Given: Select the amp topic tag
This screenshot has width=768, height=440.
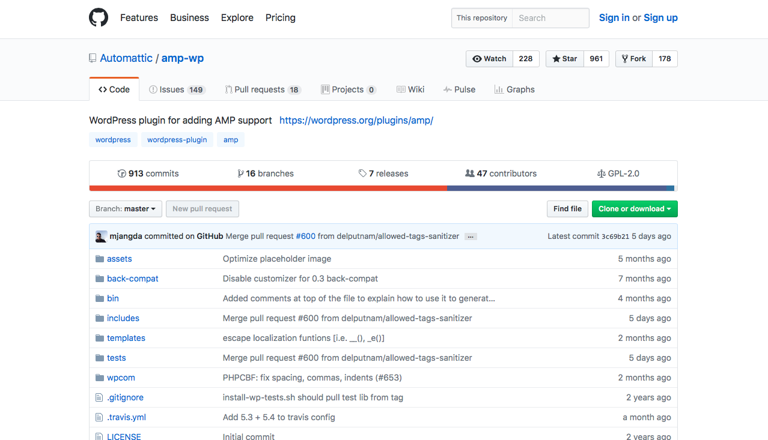Looking at the screenshot, I should [x=231, y=140].
